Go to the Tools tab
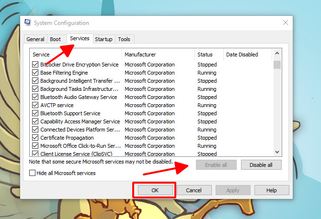Viewport: 321px width, 219px height. click(124, 39)
